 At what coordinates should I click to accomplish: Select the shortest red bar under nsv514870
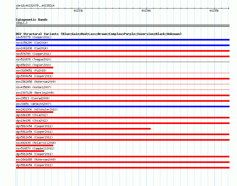tap(30, 151)
